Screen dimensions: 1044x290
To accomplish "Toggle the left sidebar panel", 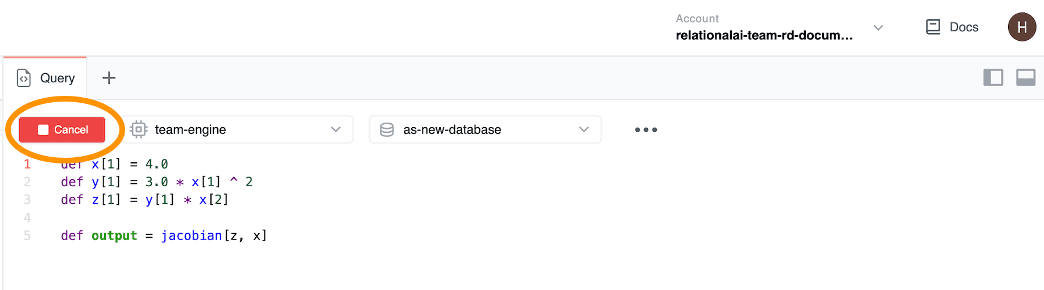I will tap(993, 77).
